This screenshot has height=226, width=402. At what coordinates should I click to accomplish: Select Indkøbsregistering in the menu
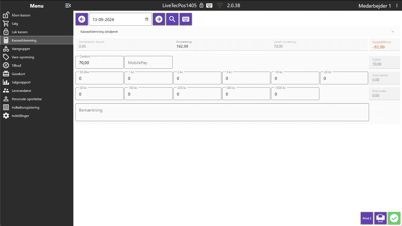coord(37,107)
